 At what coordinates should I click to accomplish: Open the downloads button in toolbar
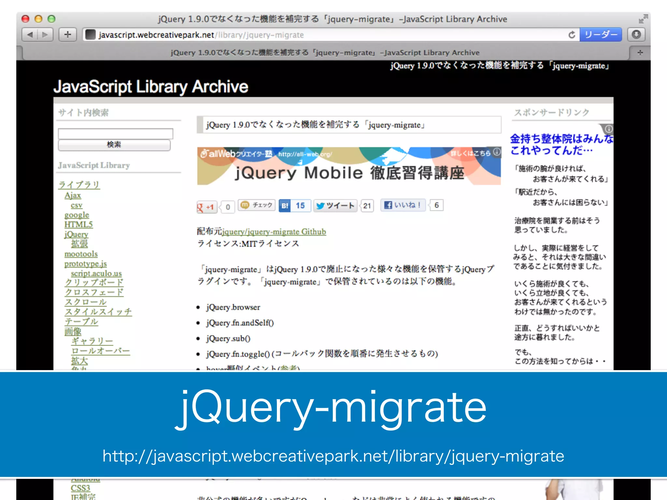click(x=636, y=35)
